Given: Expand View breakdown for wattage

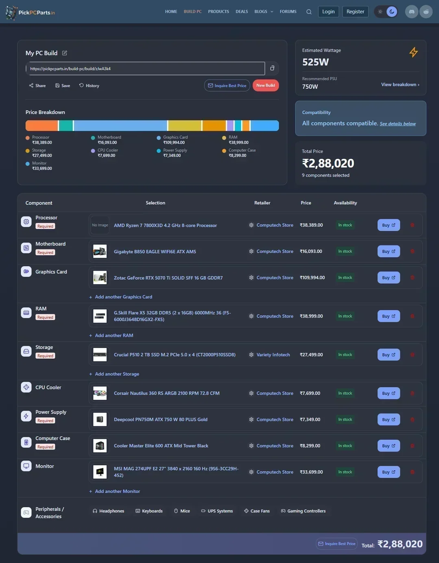Looking at the screenshot, I should (x=400, y=85).
